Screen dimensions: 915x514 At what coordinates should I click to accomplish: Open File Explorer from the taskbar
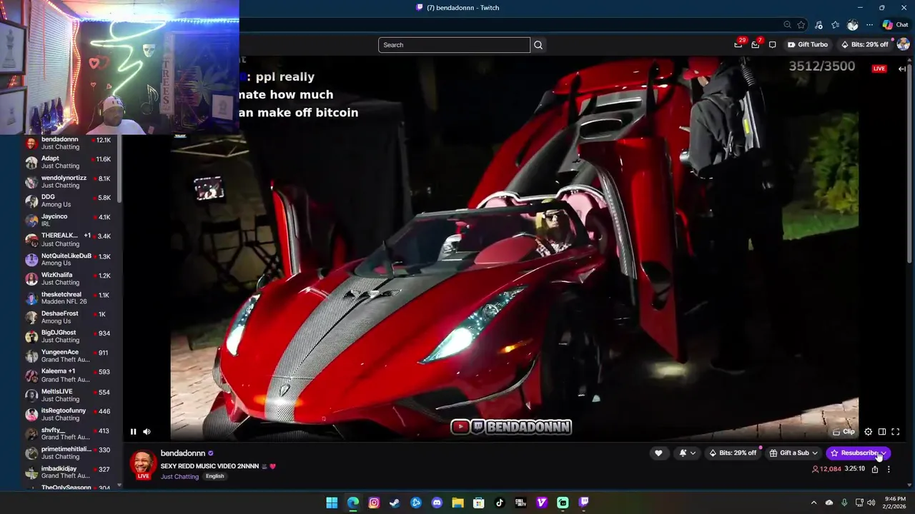457,503
